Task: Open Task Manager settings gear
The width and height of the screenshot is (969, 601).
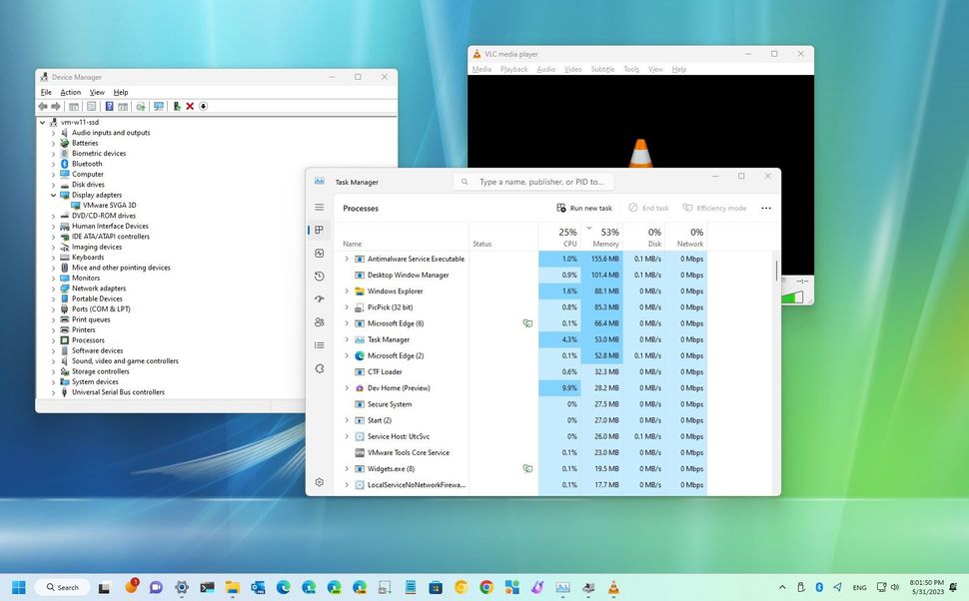Action: pos(320,482)
